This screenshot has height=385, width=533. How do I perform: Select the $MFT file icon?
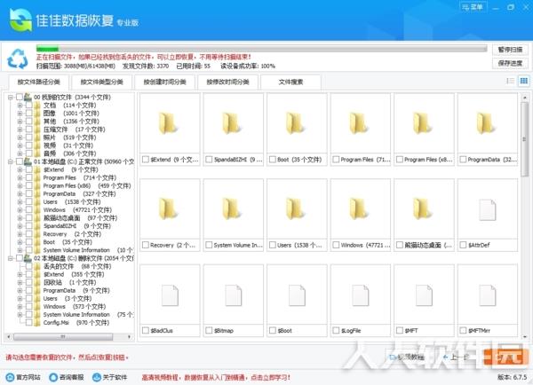pos(425,295)
